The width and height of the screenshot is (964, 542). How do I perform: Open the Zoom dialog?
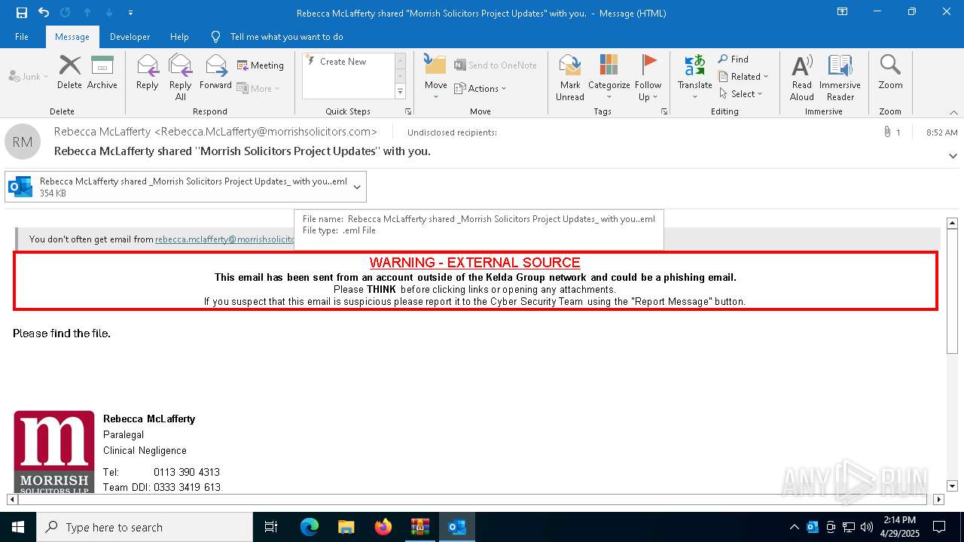click(890, 72)
